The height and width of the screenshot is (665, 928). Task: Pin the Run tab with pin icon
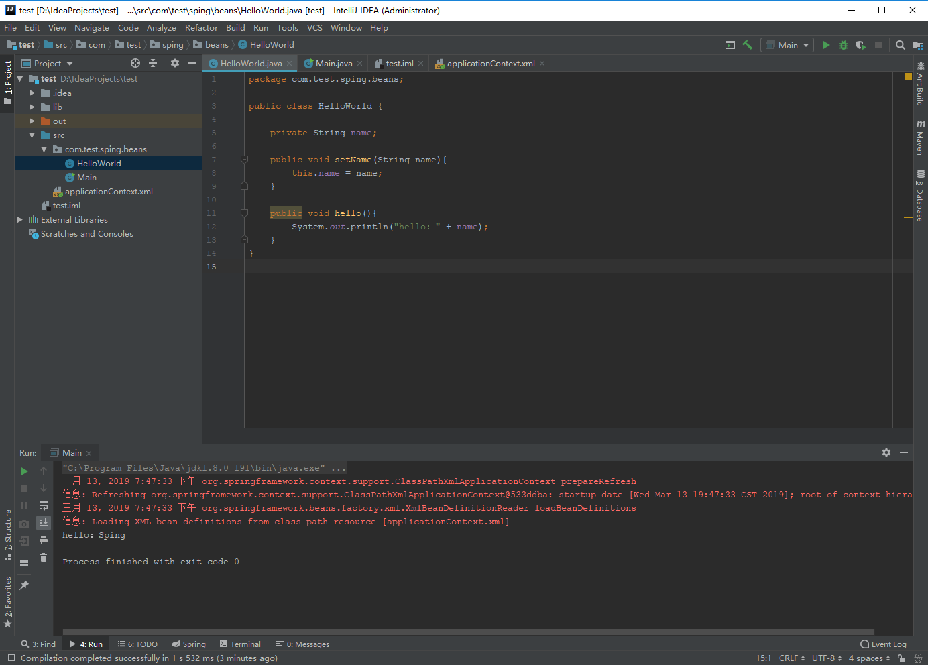(24, 585)
